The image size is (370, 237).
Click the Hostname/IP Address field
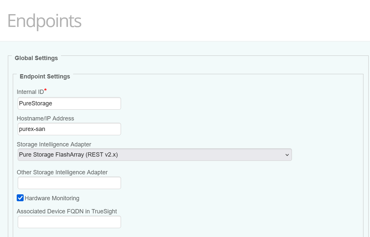click(x=69, y=129)
